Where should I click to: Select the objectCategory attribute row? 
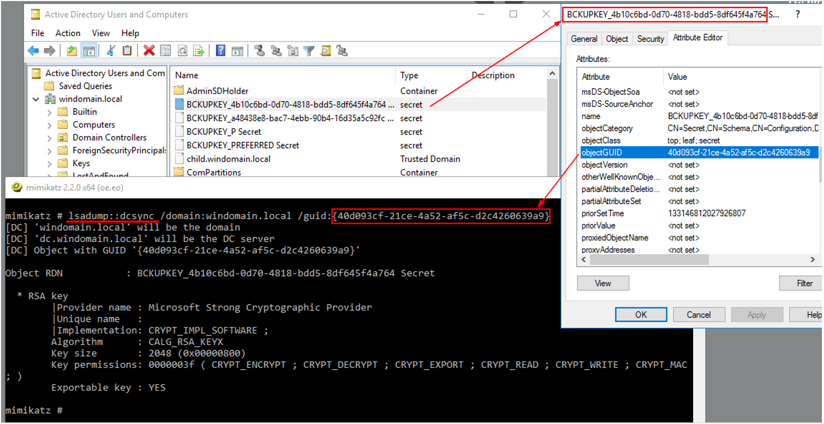point(699,128)
